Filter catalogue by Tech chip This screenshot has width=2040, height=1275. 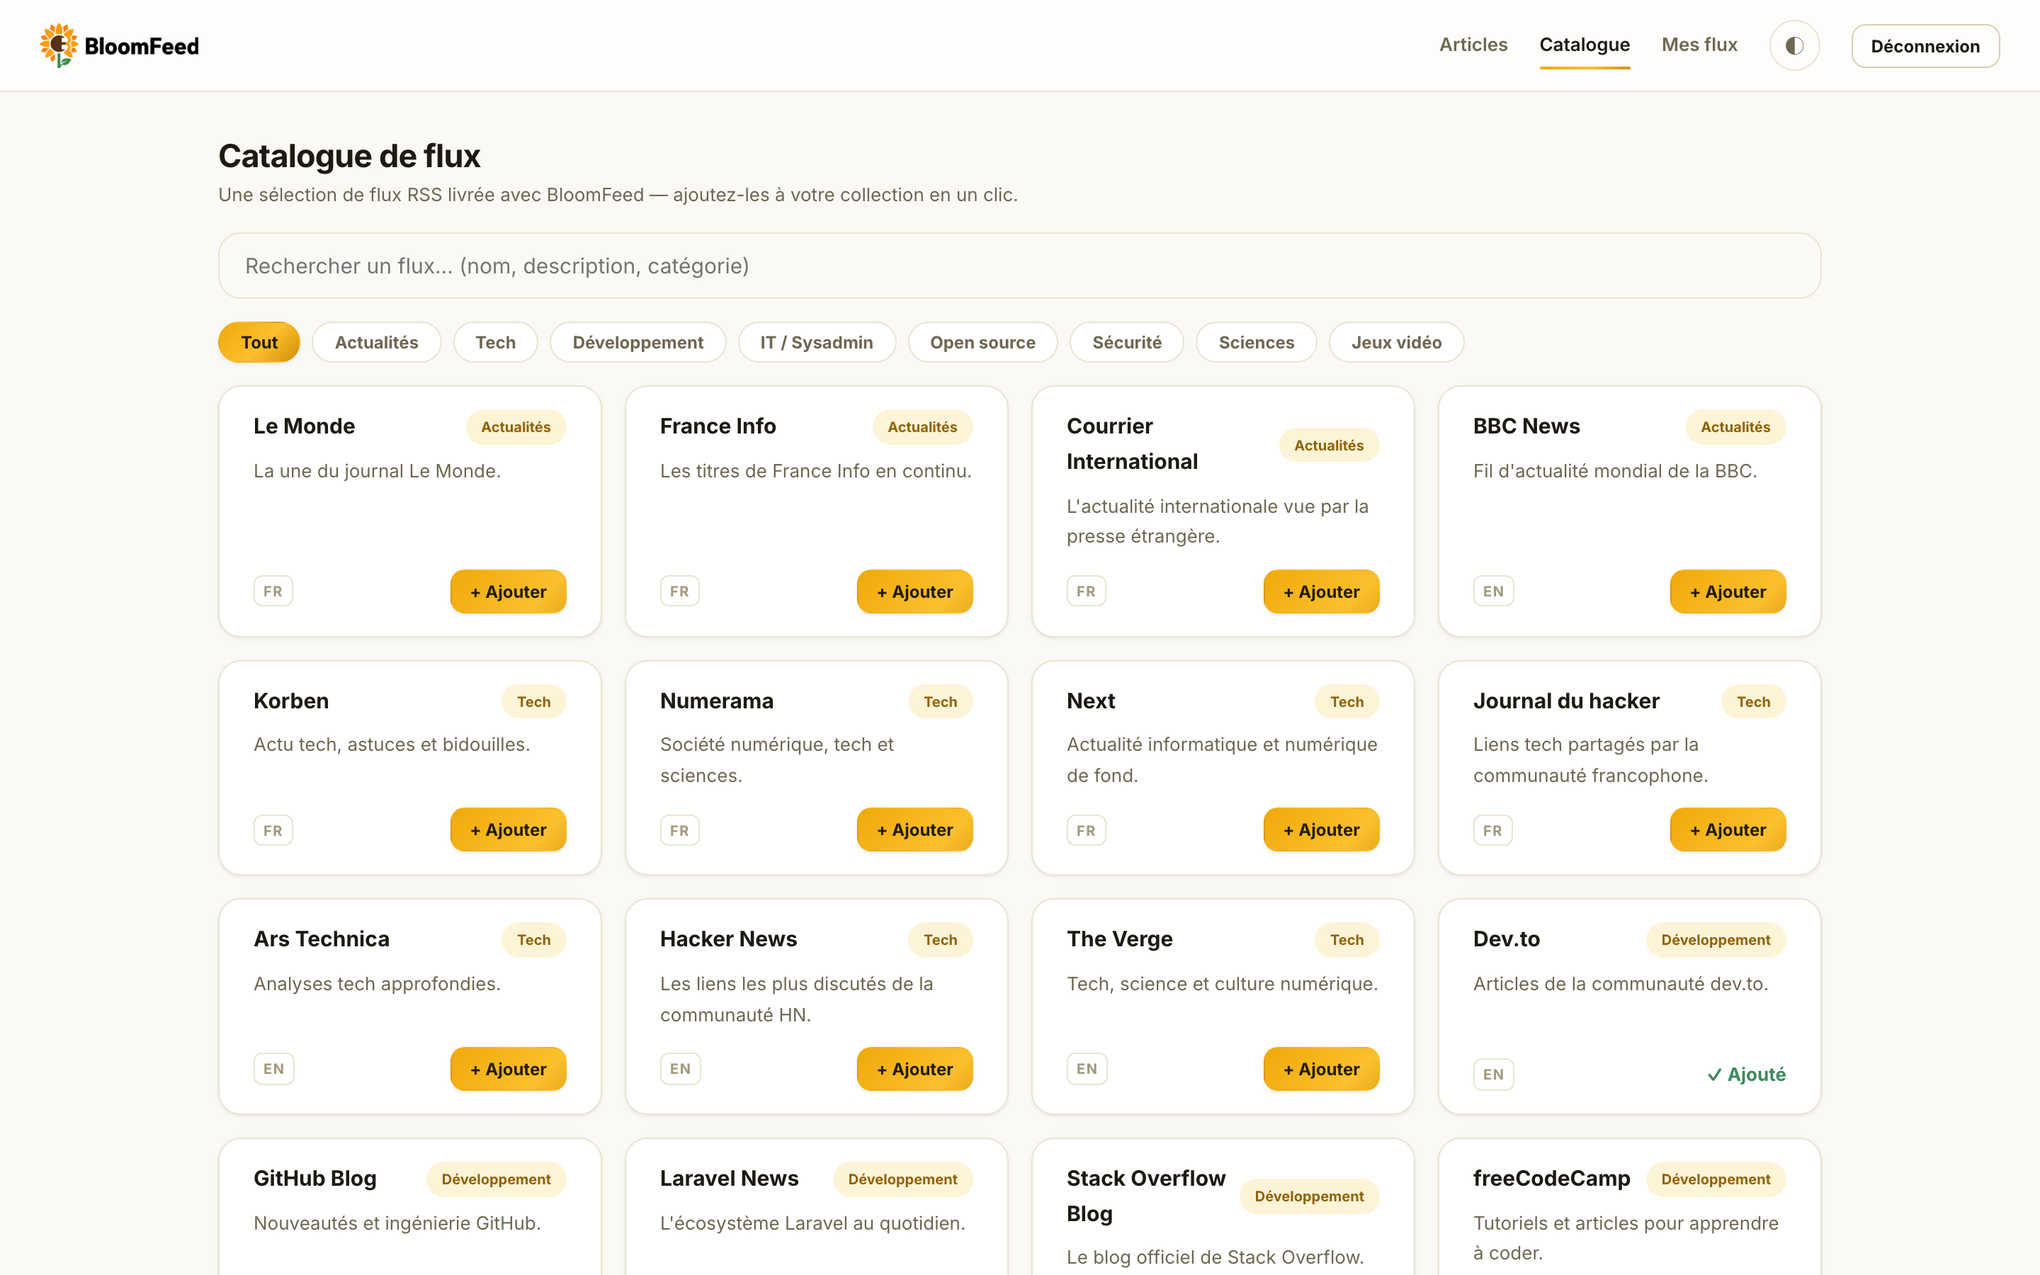click(495, 342)
